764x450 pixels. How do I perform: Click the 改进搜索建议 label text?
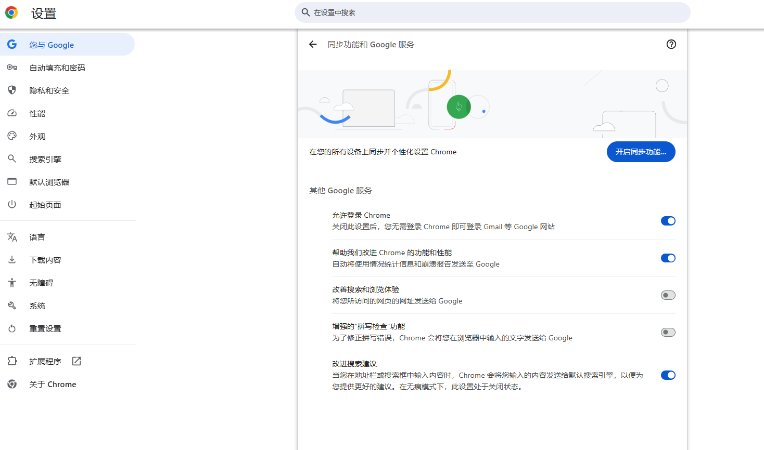point(354,364)
